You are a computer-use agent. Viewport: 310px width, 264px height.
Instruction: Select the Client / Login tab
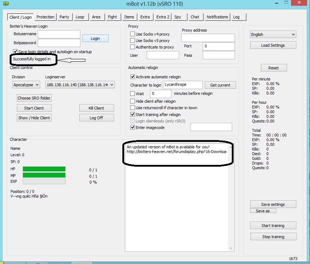20,17
